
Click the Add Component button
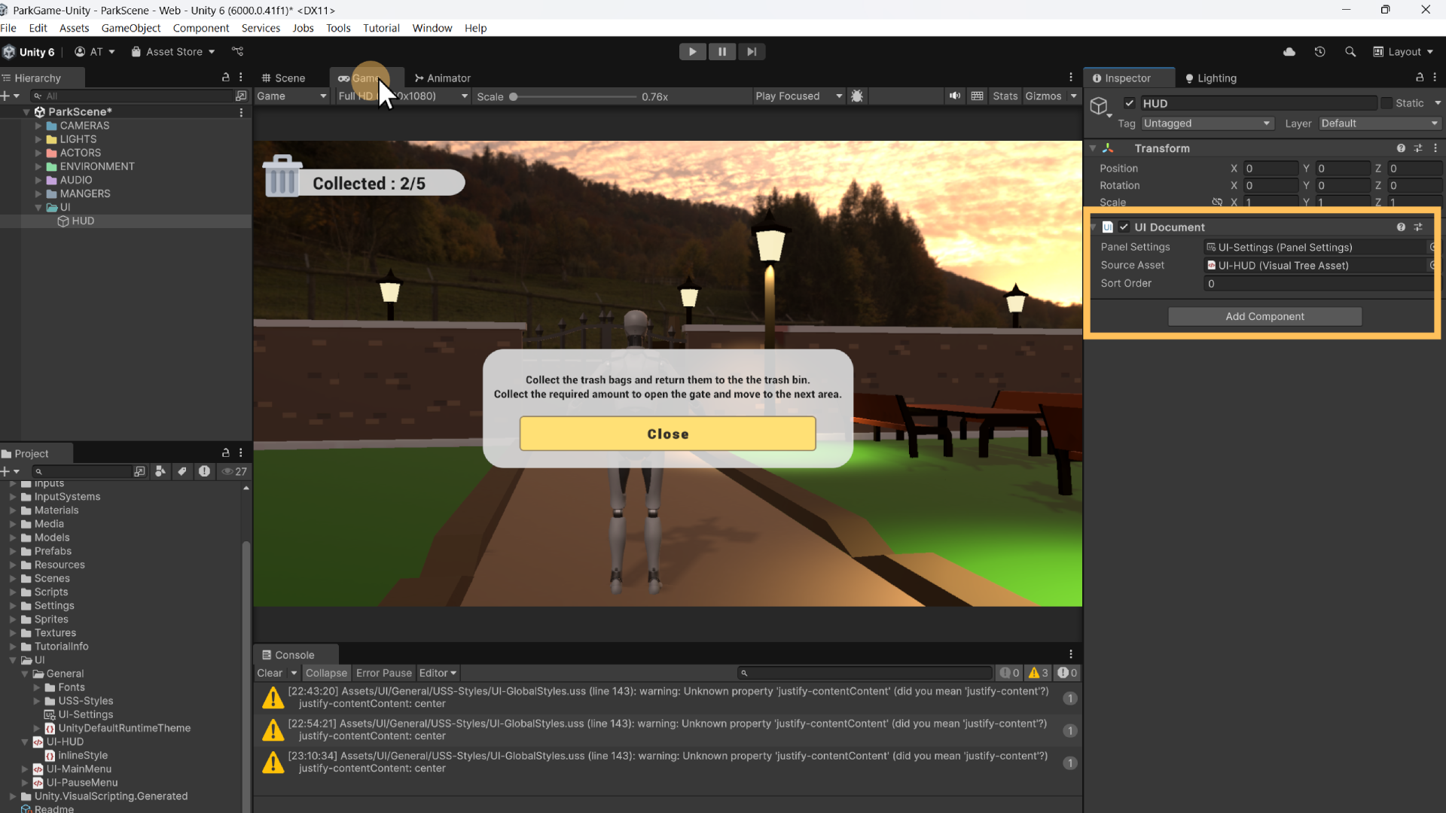point(1264,316)
